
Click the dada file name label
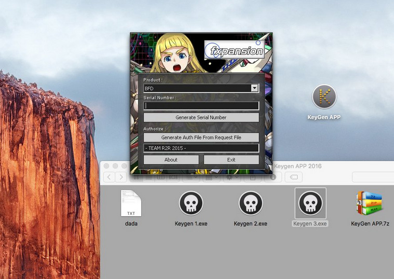[x=131, y=224]
